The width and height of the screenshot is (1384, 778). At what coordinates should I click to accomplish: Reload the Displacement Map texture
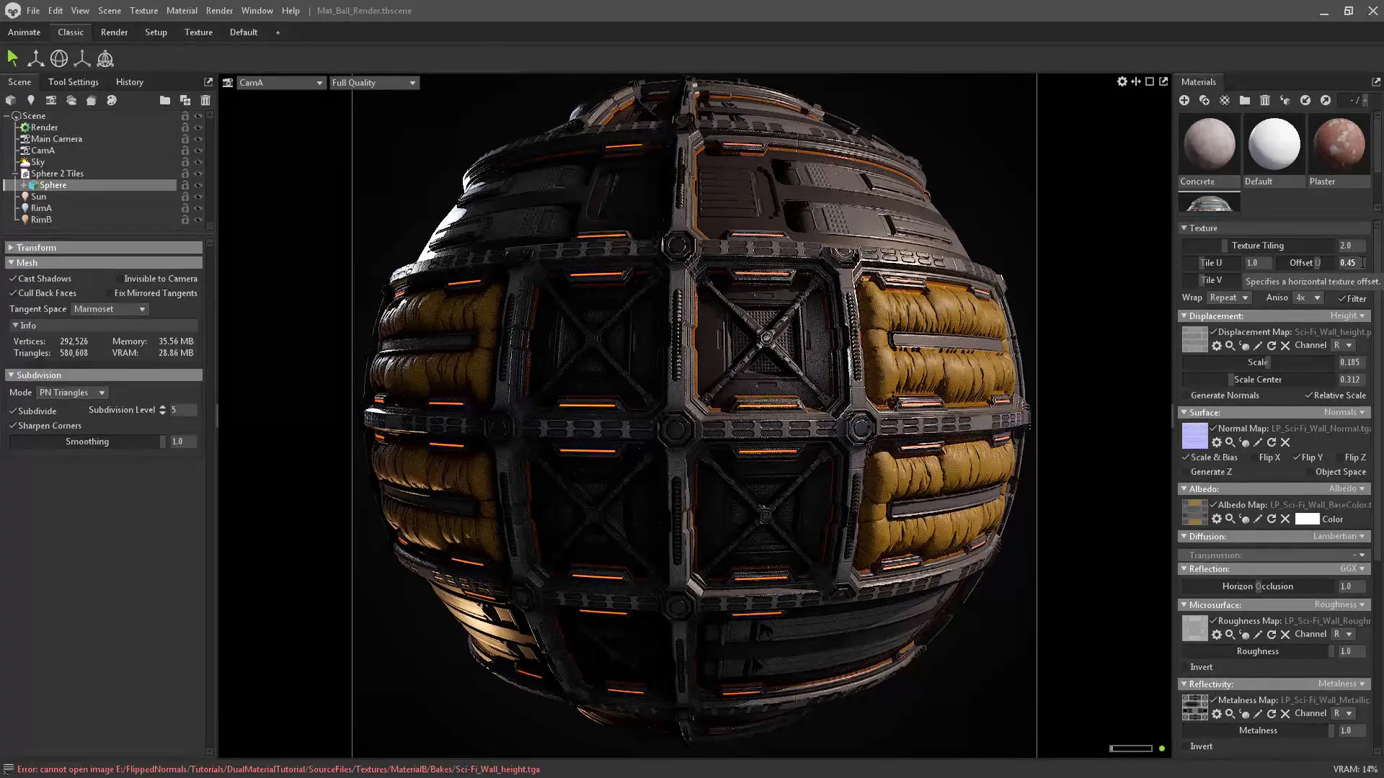click(x=1272, y=346)
